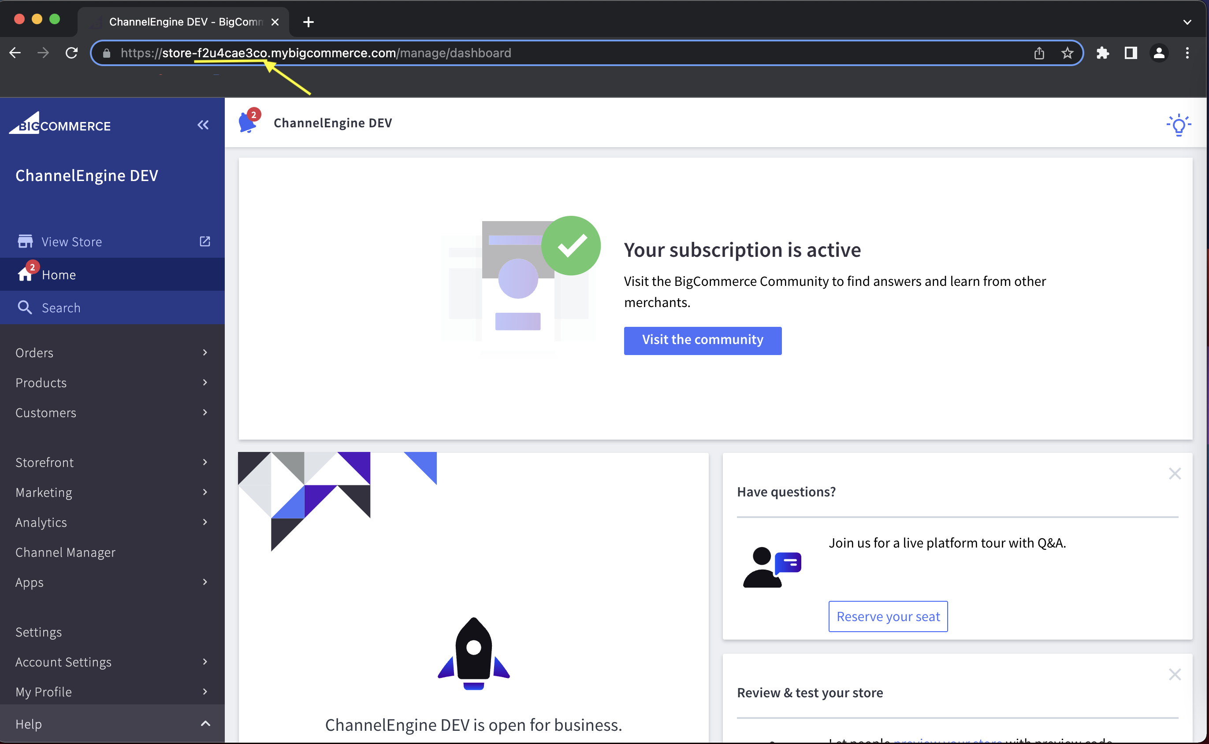Open View Store external link icon
The height and width of the screenshot is (744, 1209).
coord(205,241)
